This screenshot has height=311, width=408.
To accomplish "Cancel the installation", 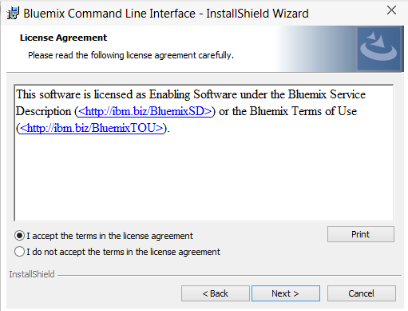I will coord(362,293).
